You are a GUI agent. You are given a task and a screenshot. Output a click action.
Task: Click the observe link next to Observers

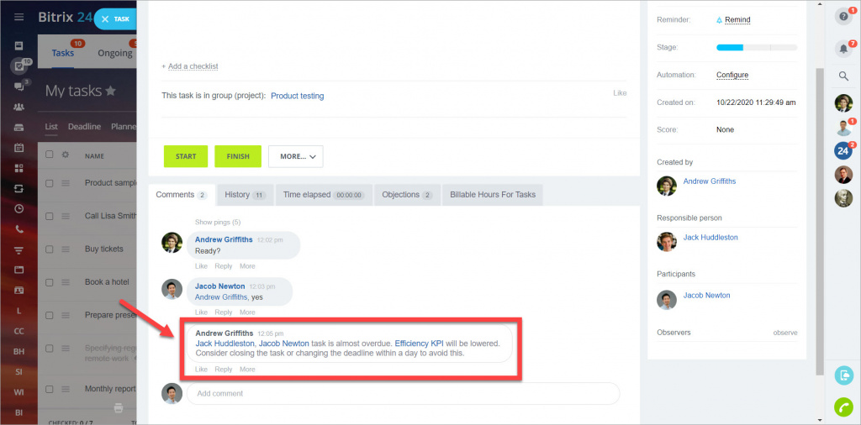tap(785, 333)
